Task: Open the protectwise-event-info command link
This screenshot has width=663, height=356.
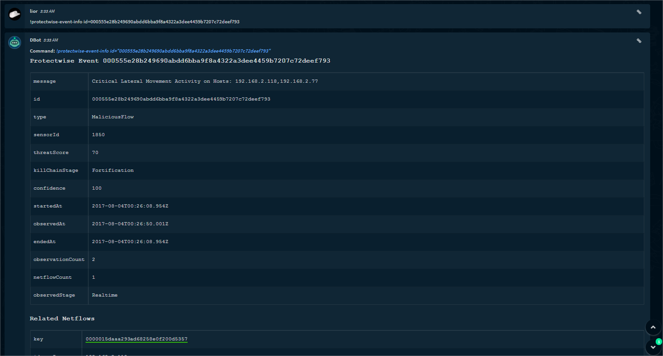Action: (x=164, y=51)
